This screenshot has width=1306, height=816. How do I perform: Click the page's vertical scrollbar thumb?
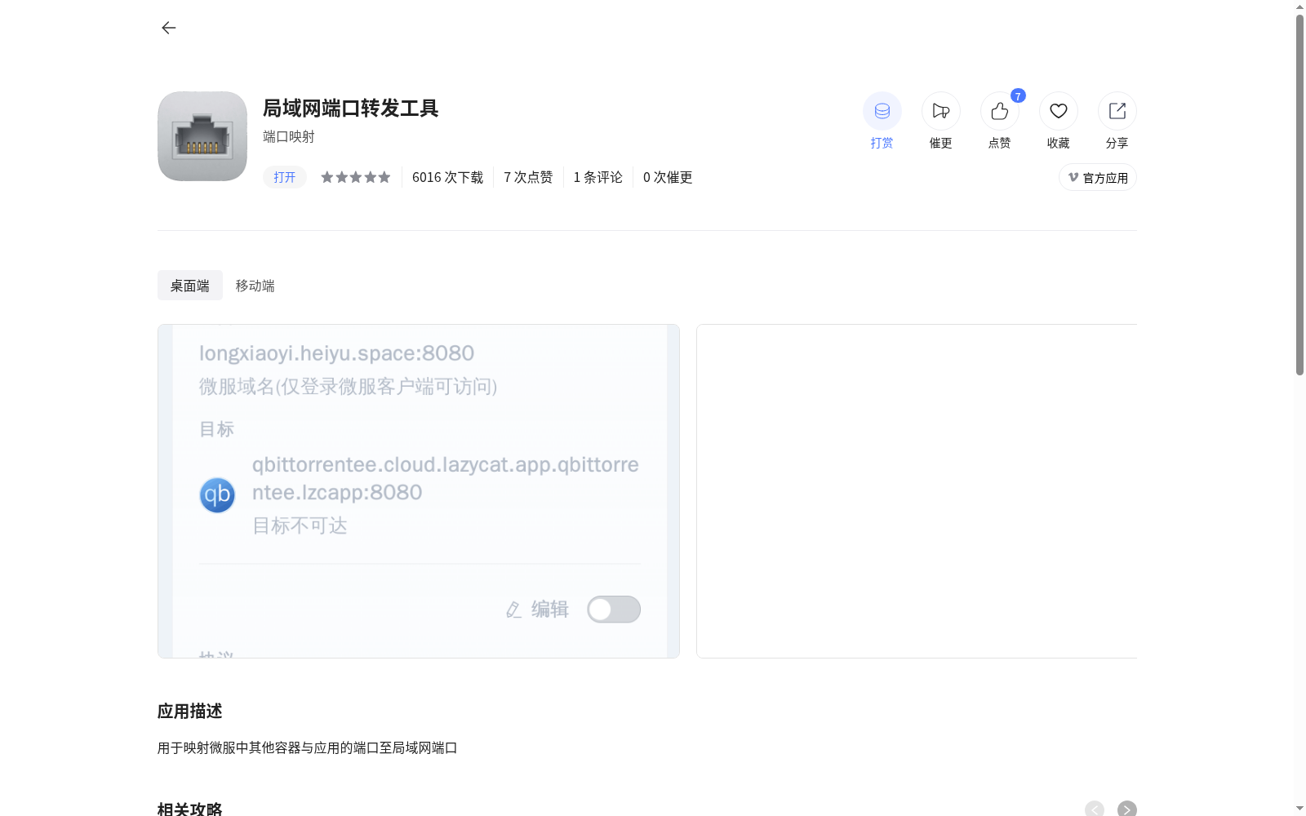tap(1299, 194)
